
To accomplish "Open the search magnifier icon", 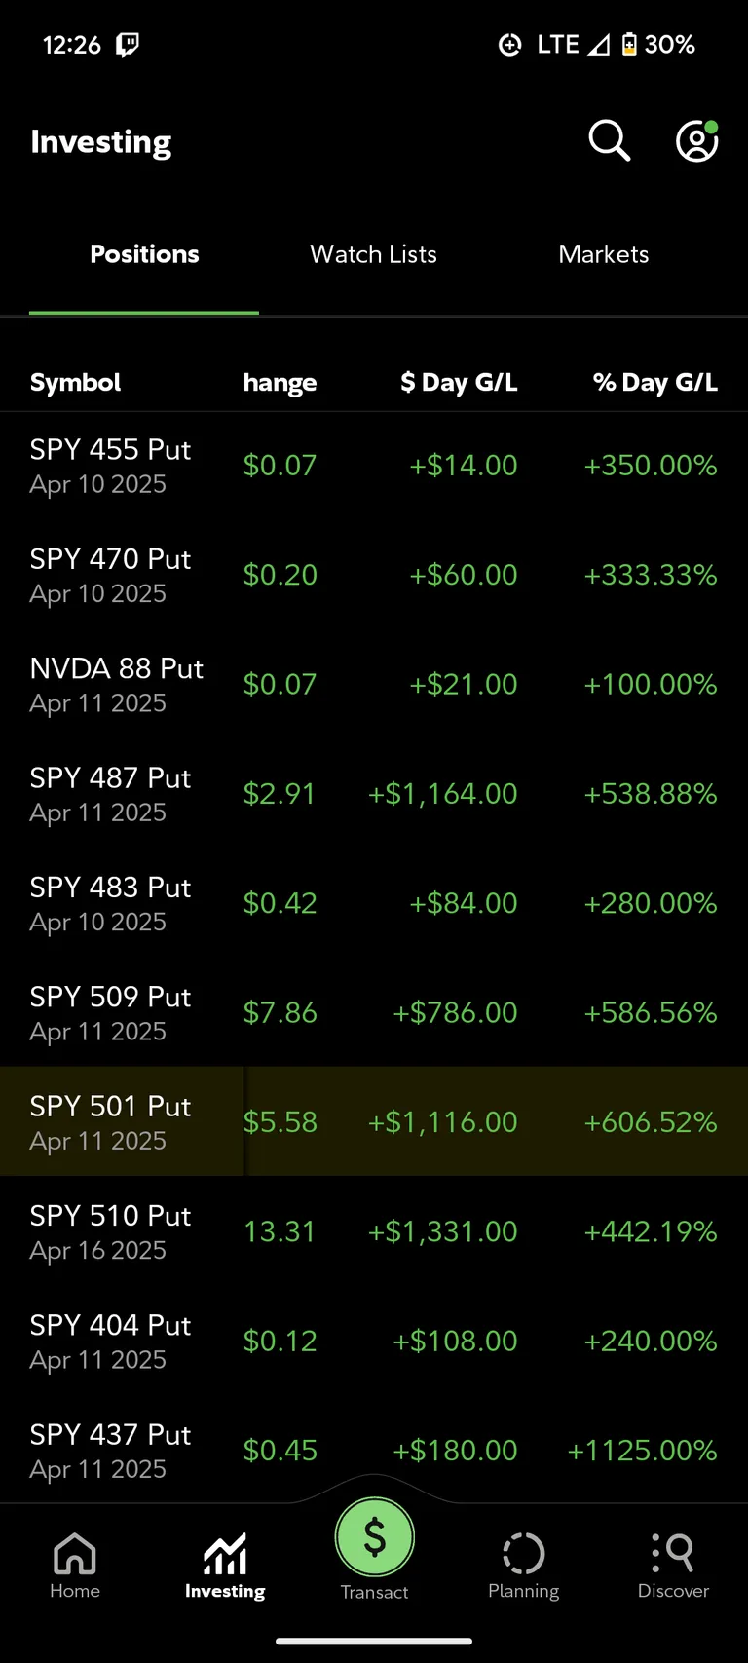I will (610, 141).
